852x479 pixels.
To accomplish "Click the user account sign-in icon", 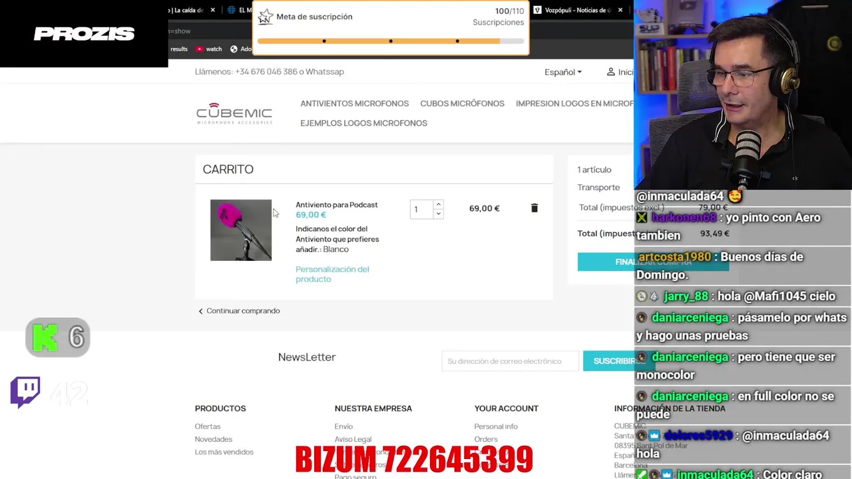I will [610, 72].
